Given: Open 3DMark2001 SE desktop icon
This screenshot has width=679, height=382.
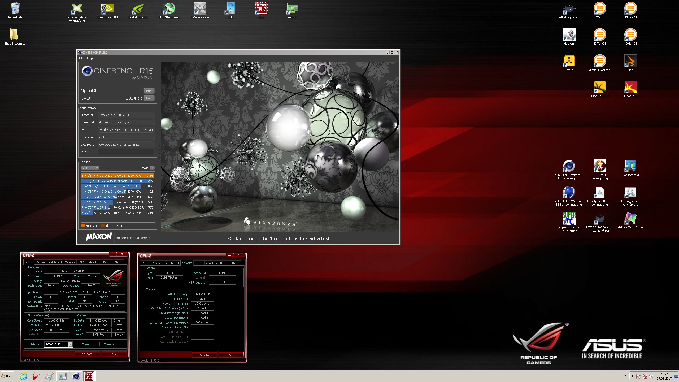Looking at the screenshot, I should 600,89.
